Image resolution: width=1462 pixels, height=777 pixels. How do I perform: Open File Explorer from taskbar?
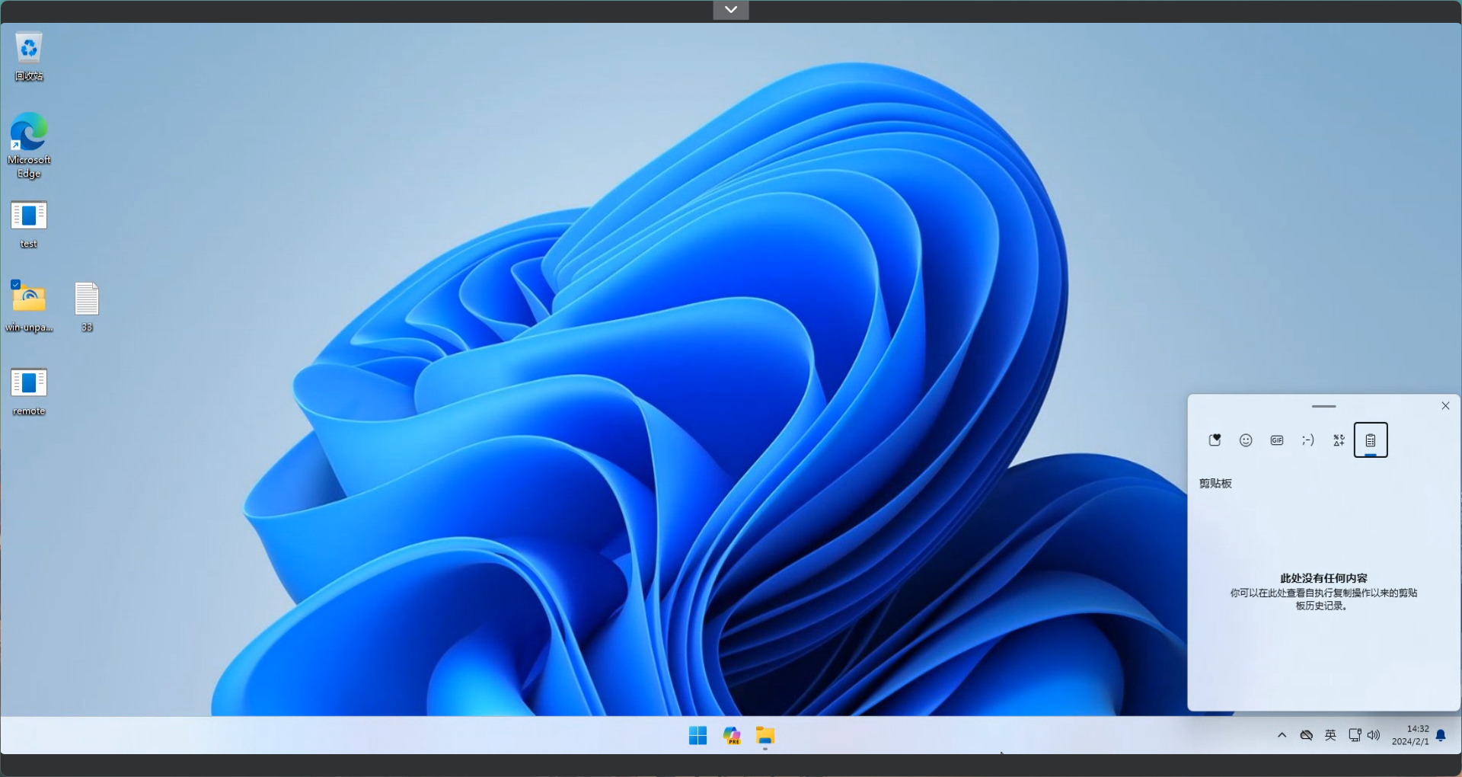click(765, 735)
